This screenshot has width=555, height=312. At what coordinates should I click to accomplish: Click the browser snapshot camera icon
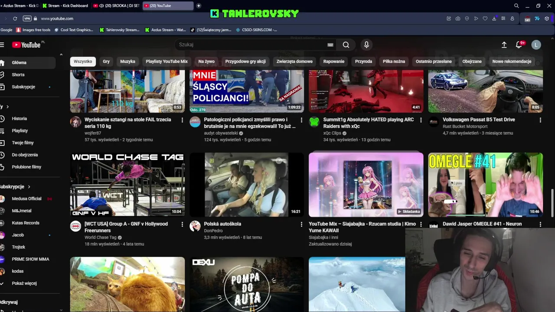pyautogui.click(x=458, y=19)
